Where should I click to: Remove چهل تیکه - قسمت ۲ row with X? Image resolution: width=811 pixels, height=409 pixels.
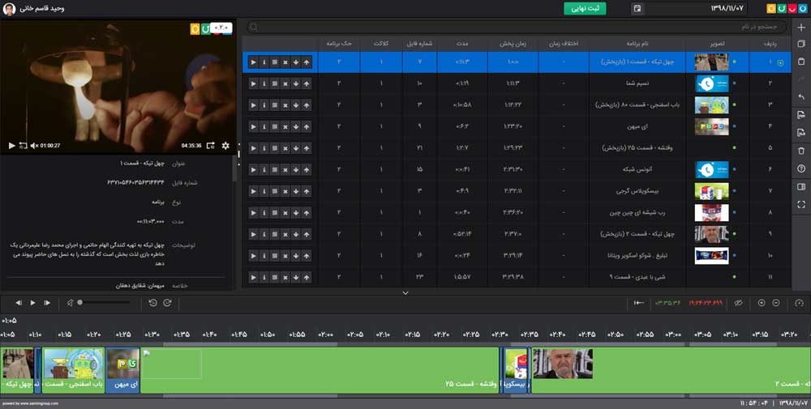(285, 234)
